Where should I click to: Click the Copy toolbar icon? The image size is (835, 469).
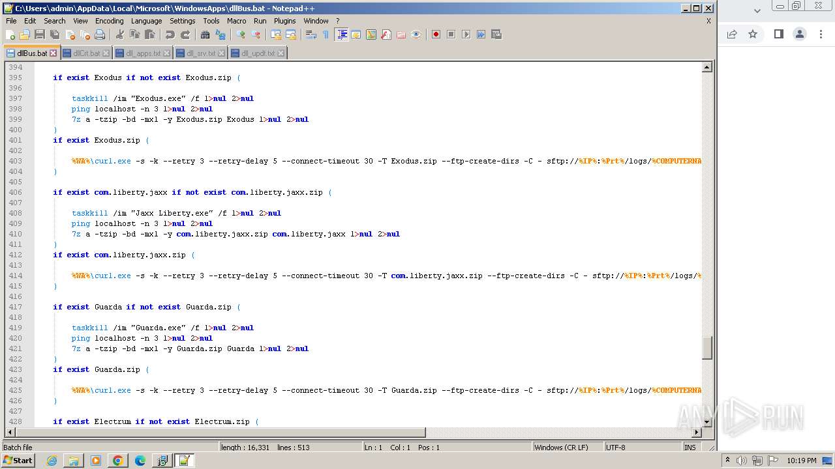pyautogui.click(x=135, y=35)
